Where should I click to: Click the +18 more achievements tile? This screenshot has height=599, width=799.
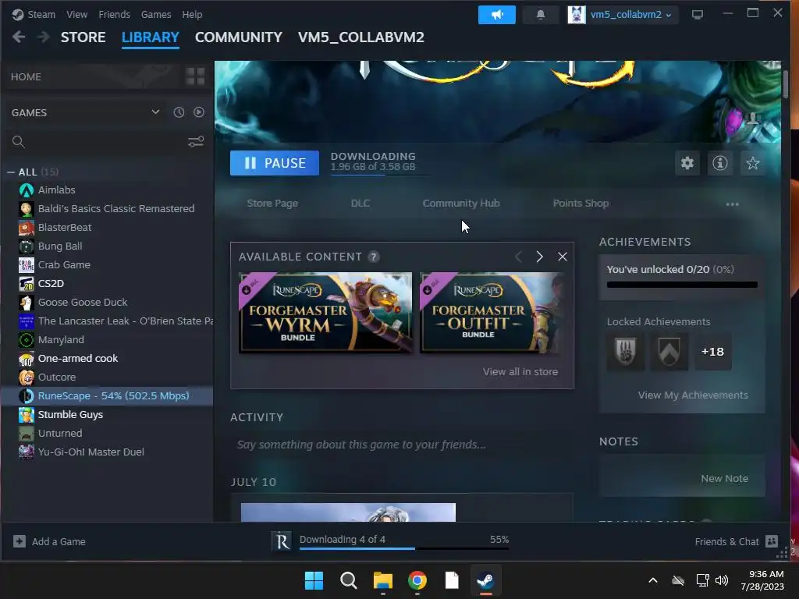[x=712, y=352]
